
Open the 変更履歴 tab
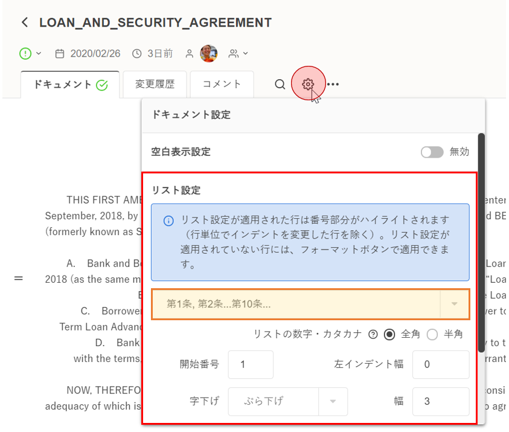[x=155, y=85]
